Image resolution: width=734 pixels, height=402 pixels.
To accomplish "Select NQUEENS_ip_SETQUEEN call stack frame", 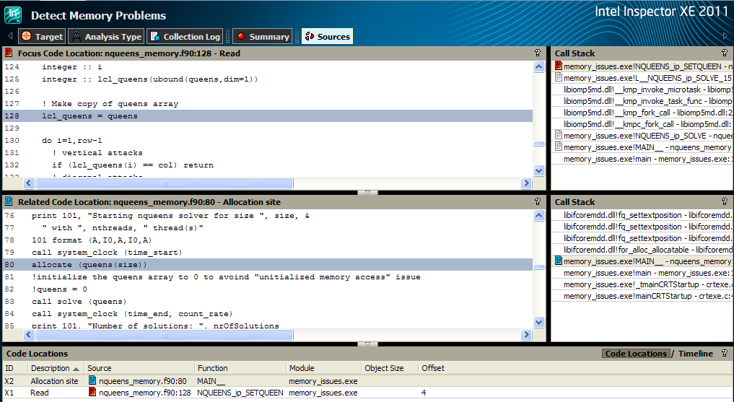I will [643, 66].
